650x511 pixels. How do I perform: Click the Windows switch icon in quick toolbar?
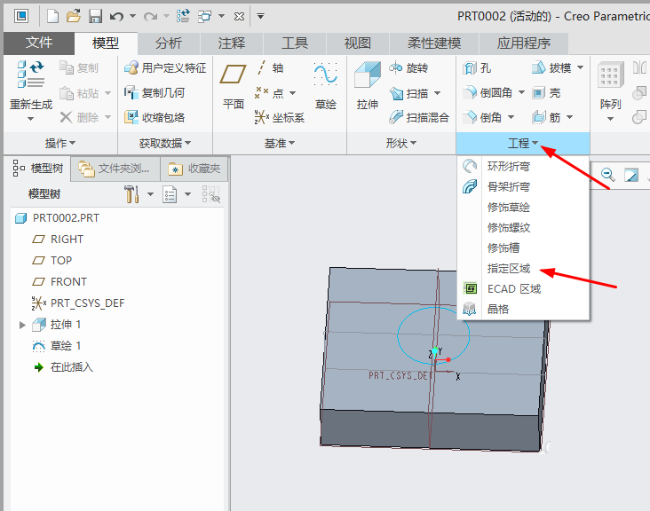(204, 16)
